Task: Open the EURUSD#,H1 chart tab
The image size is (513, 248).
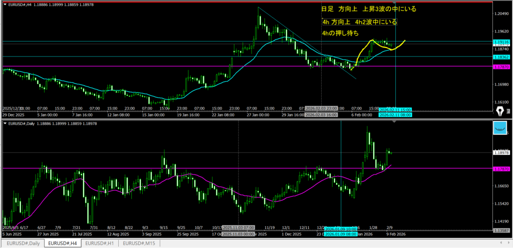Action: [x=100, y=243]
